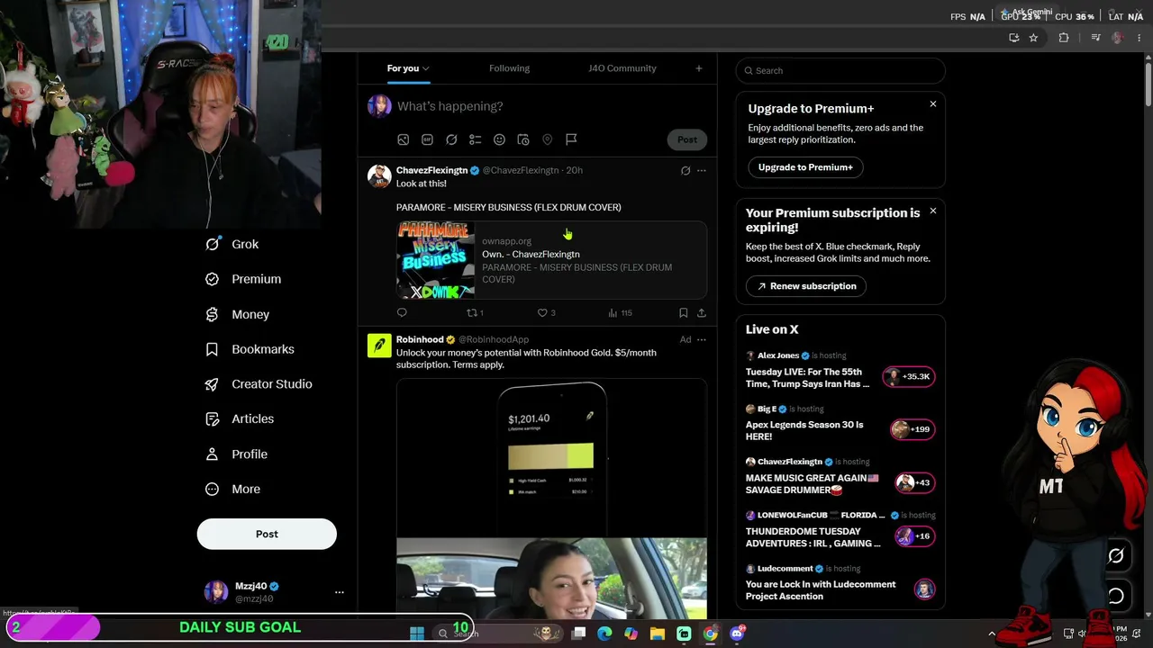Expand the For you feed dropdown
Image resolution: width=1153 pixels, height=648 pixels.
[408, 68]
